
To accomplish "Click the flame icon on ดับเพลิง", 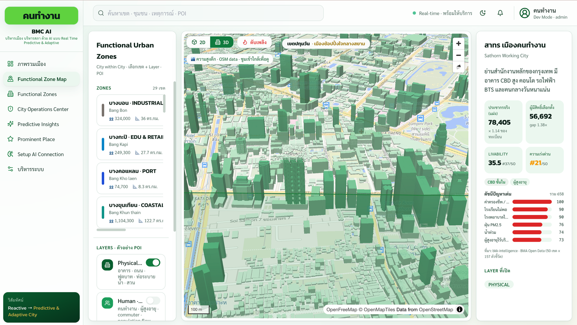I will point(245,42).
